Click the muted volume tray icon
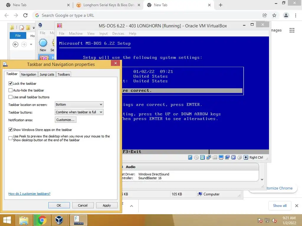Image resolution: width=302 pixels, height=226 pixels. (x=274, y=220)
